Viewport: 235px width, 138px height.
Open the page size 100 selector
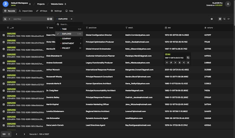coord(6,134)
